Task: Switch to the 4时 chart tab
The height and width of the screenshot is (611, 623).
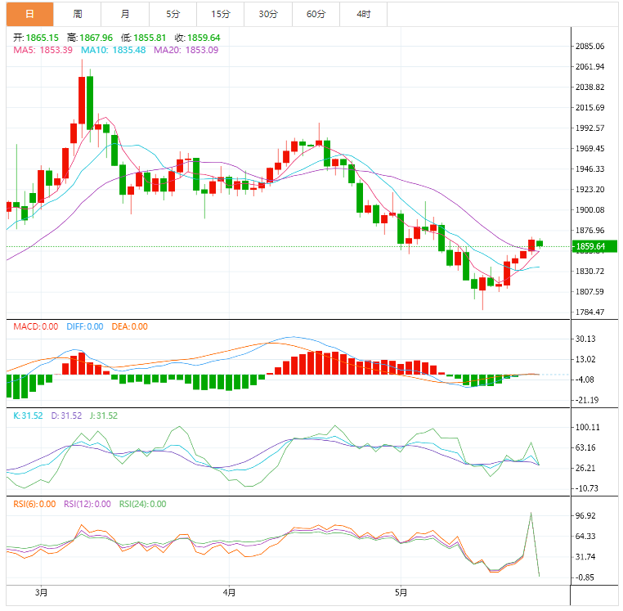Action: [x=363, y=14]
